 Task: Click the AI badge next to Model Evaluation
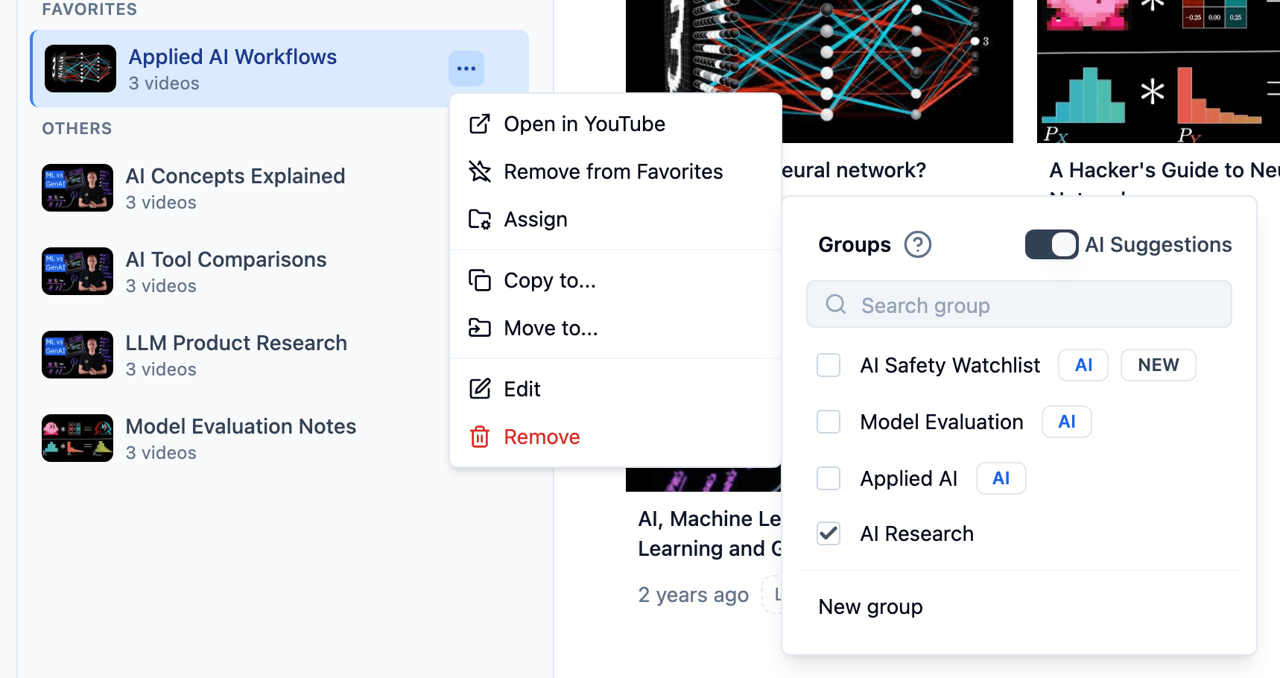click(x=1067, y=422)
